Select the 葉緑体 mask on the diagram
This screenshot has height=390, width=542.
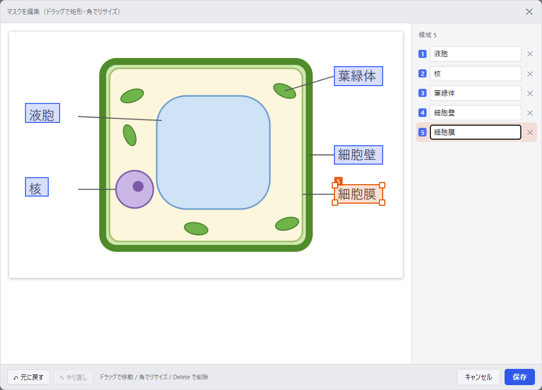358,76
